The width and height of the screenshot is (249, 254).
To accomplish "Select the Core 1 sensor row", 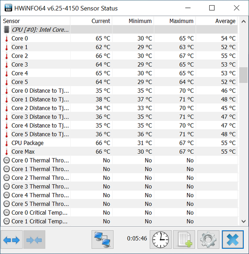I will [x=119, y=47].
